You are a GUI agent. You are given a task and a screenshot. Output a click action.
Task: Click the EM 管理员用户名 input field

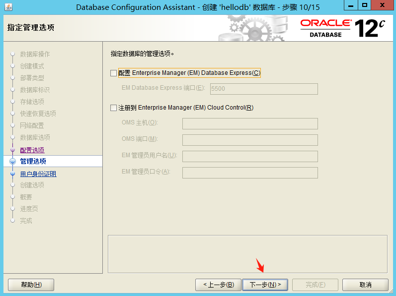click(x=250, y=157)
